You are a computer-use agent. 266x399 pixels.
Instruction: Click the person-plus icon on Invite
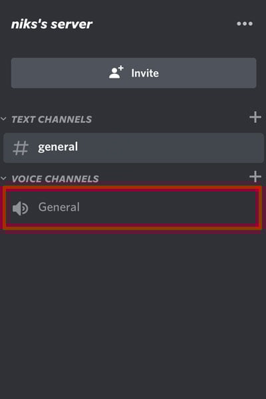point(116,72)
